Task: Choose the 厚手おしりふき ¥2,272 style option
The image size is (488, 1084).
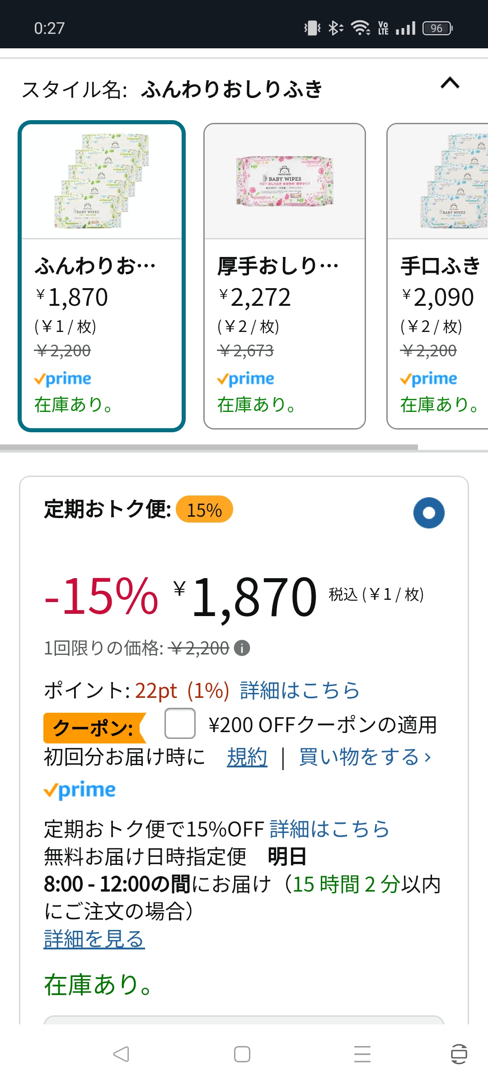Action: tap(285, 276)
